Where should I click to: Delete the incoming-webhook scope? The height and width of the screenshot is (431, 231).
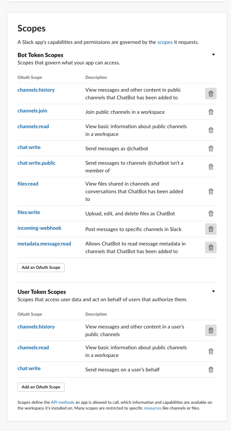click(x=211, y=229)
